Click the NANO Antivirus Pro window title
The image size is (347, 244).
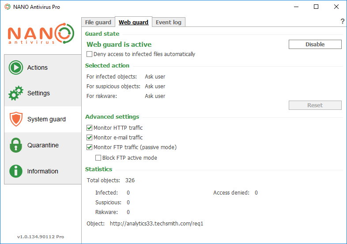[37, 7]
